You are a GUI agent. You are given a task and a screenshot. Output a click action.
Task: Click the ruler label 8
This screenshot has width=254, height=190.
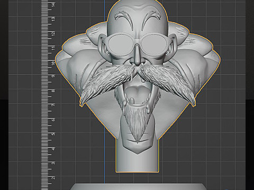click(x=53, y=91)
